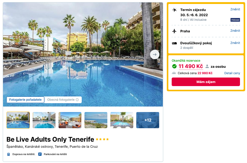Switch to Fotogalerie pořadatele tab
The height and width of the screenshot is (163, 247).
pos(25,100)
